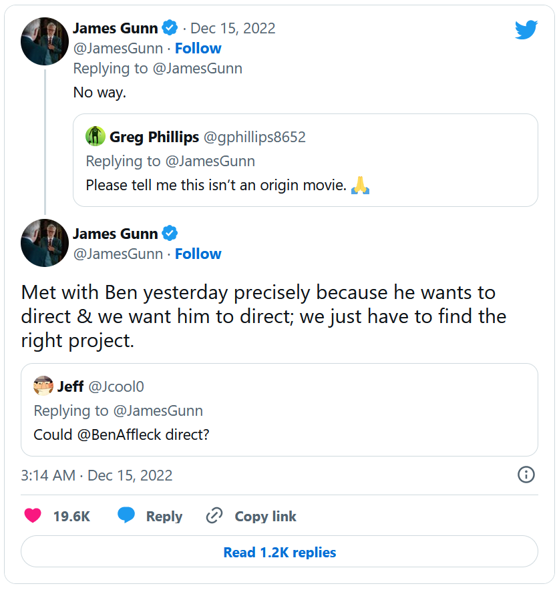
Task: Follow @JamesGunn from the top tweet
Action: (x=198, y=48)
